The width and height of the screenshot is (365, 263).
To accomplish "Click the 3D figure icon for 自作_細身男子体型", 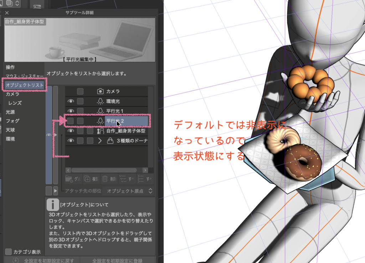I will pos(100,131).
